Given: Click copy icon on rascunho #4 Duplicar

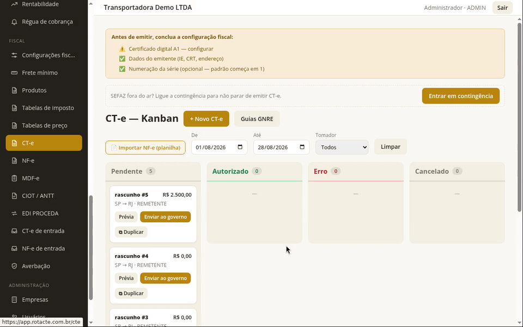Looking at the screenshot, I should (121, 294).
